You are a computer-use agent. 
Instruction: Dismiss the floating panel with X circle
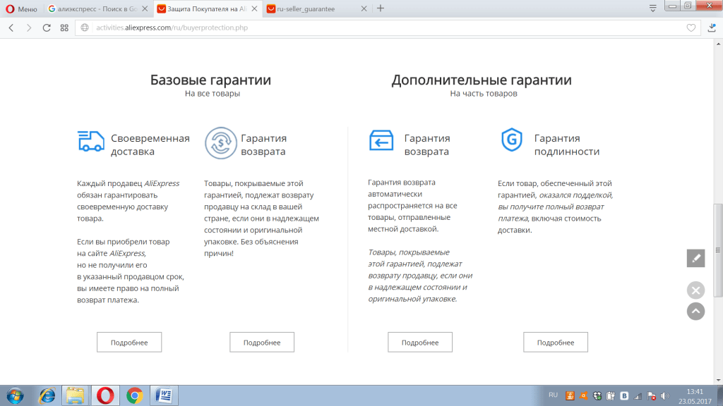click(695, 290)
